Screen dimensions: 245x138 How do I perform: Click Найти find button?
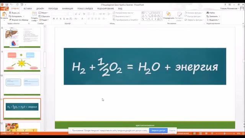[x=211, y=13]
